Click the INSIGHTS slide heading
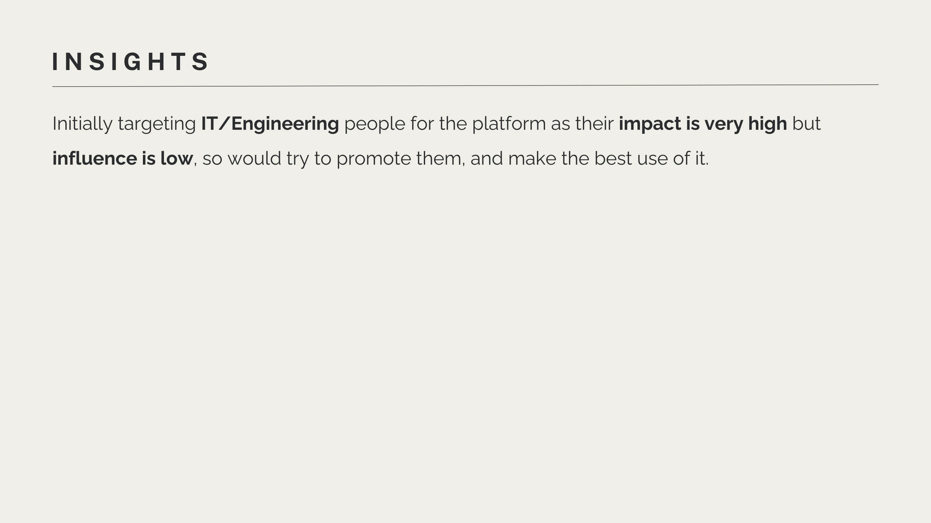The width and height of the screenshot is (931, 523). point(131,62)
